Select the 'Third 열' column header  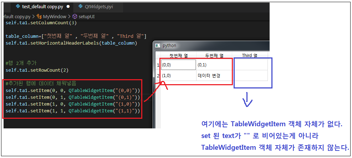point(250,55)
